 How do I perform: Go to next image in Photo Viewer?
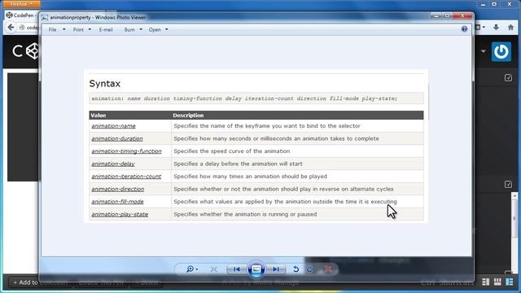pos(276,269)
